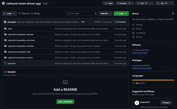Click the folder icon for cashcard-transaction-e2e-tests
The height and width of the screenshot is (109, 177).
(5, 40)
